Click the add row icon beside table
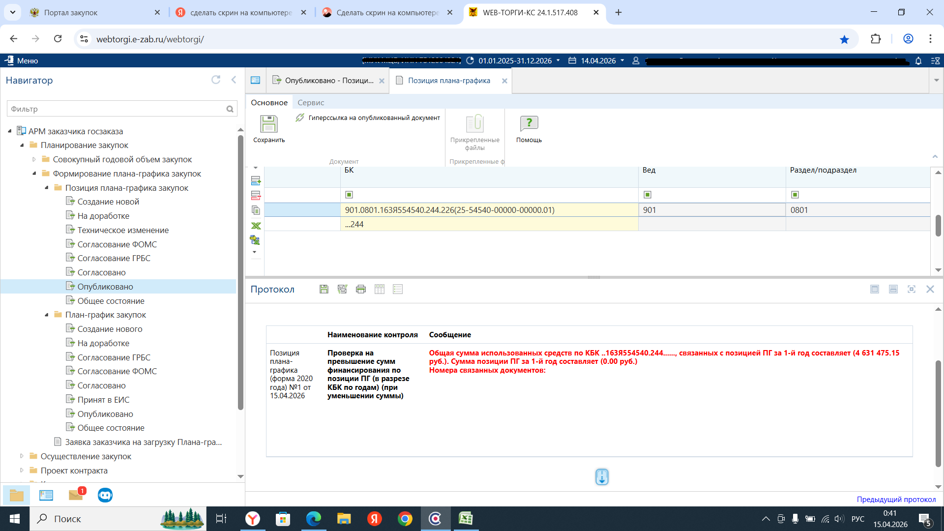Viewport: 944px width, 531px height. pyautogui.click(x=256, y=181)
